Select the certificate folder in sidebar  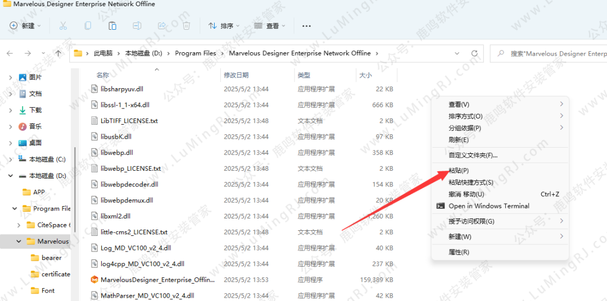56,275
